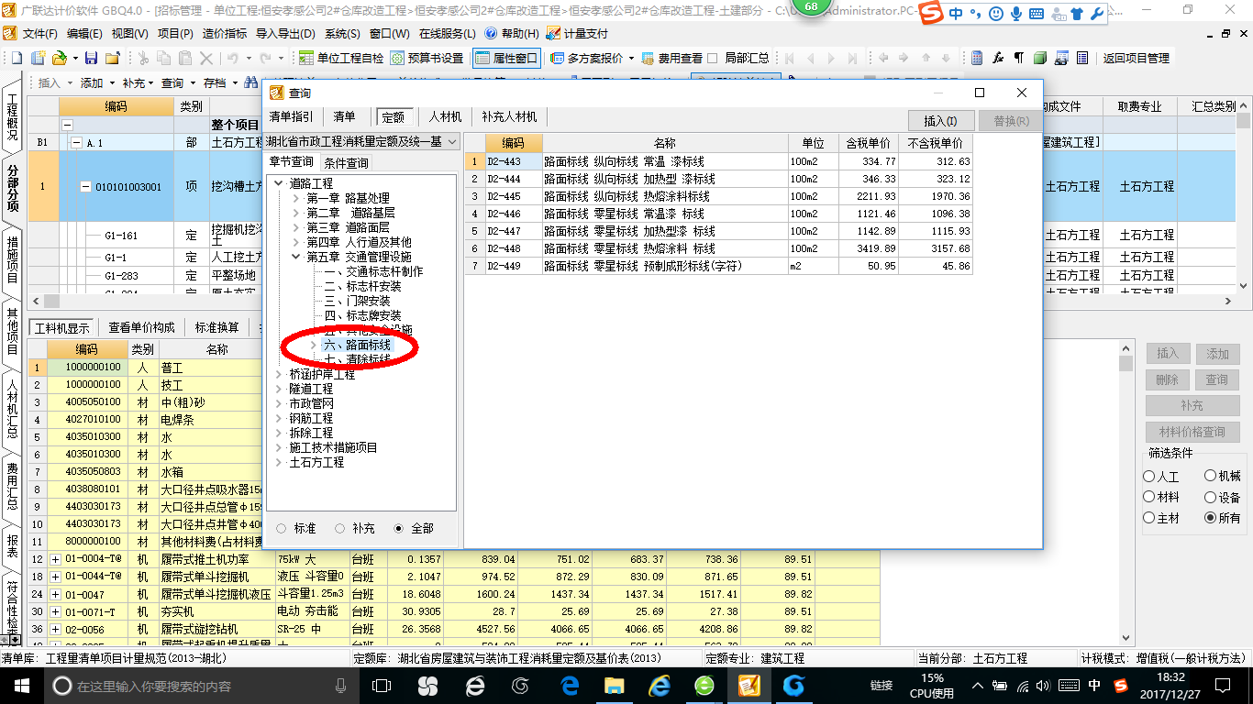Open the 多方案报价 dropdown arrow

coord(632,58)
